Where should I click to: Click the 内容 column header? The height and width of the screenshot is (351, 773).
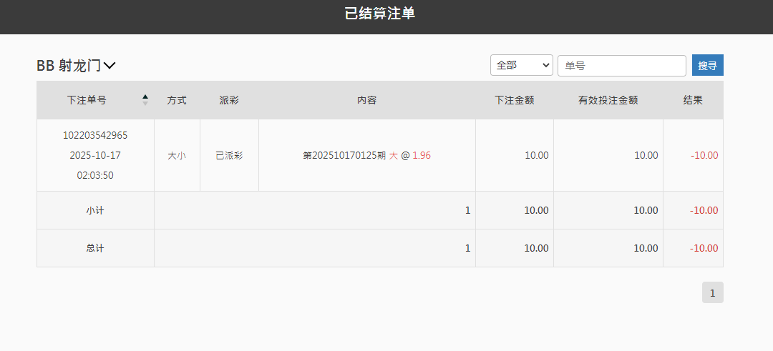[x=366, y=100]
